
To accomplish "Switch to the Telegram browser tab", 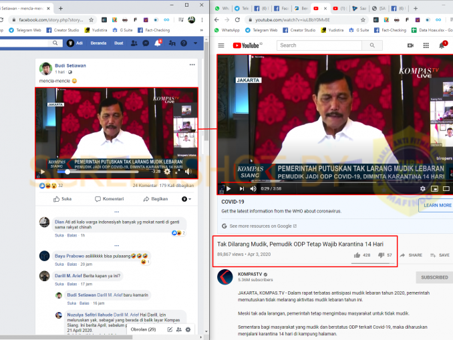I will point(241,9).
